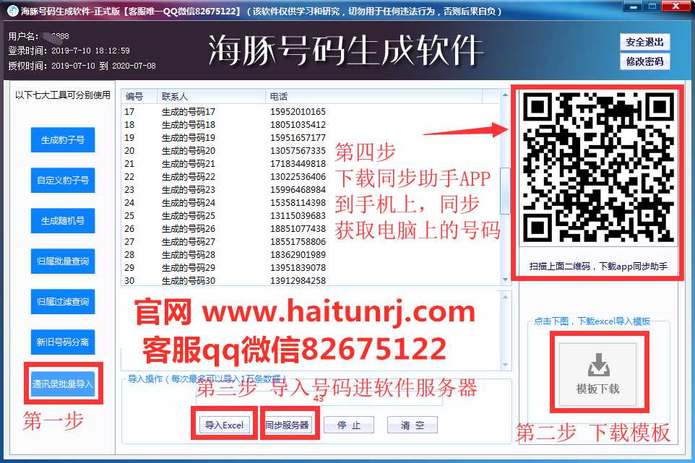Click phone number 13057567335

(x=298, y=151)
